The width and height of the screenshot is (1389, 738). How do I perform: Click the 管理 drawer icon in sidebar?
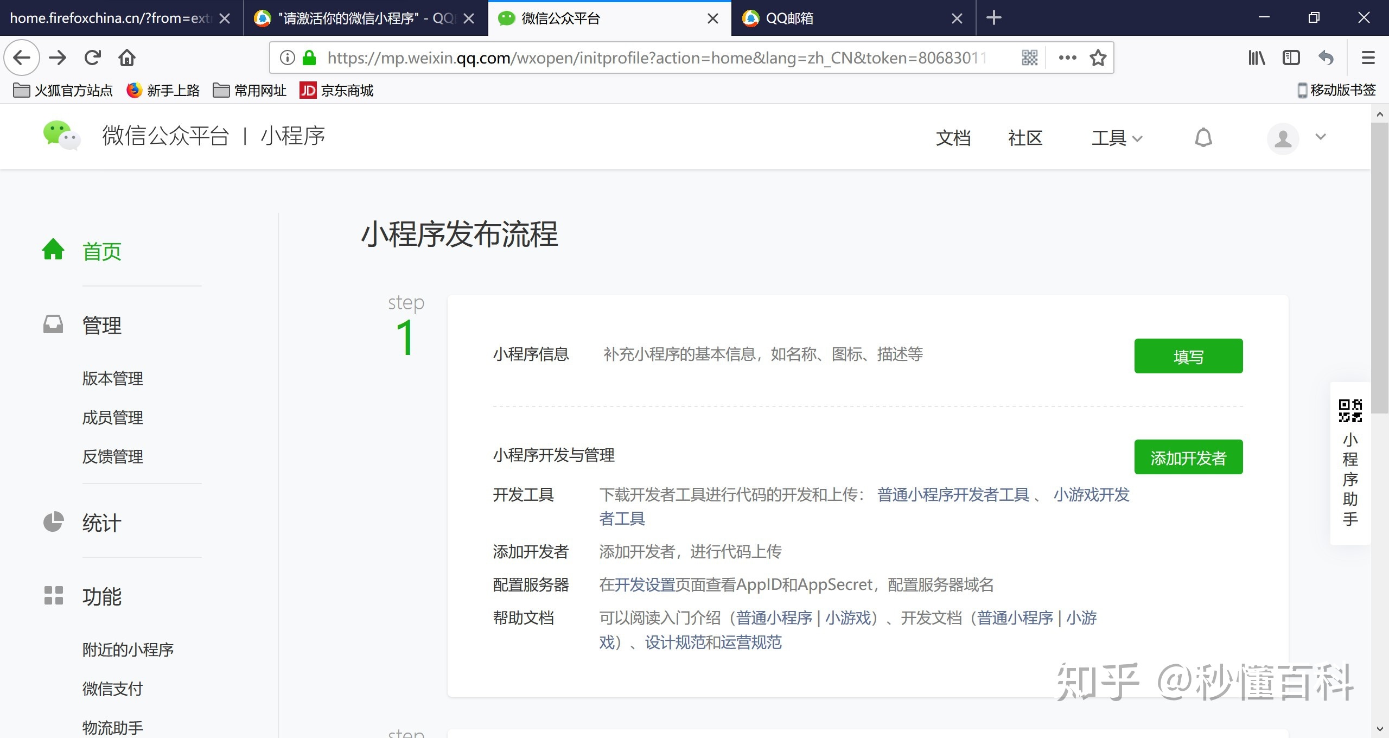click(x=53, y=324)
